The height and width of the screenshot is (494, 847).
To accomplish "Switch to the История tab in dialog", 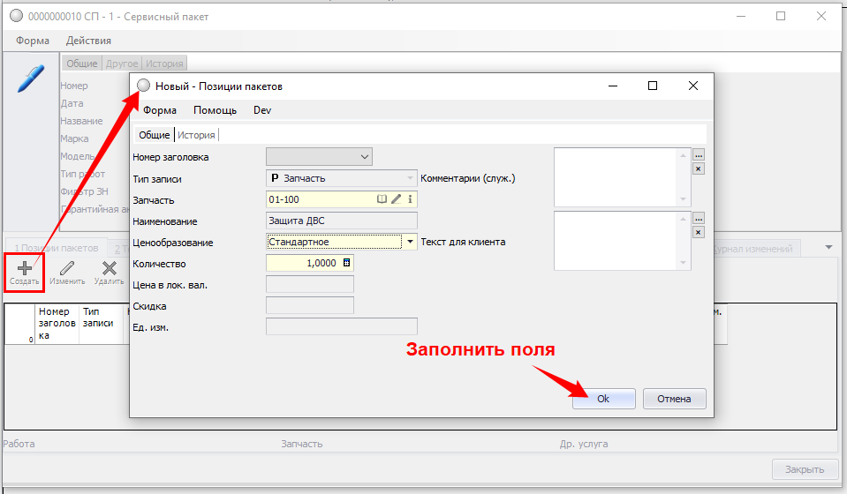I will tap(196, 135).
